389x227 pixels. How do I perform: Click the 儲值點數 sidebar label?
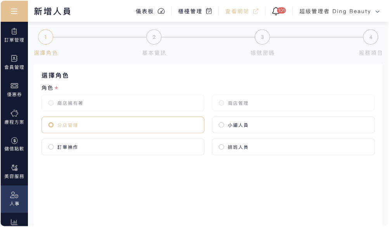(14, 149)
